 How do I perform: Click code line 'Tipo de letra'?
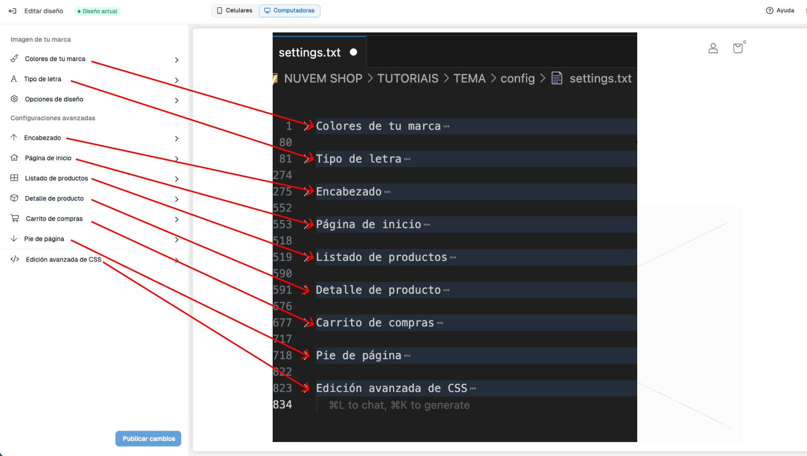click(x=359, y=159)
